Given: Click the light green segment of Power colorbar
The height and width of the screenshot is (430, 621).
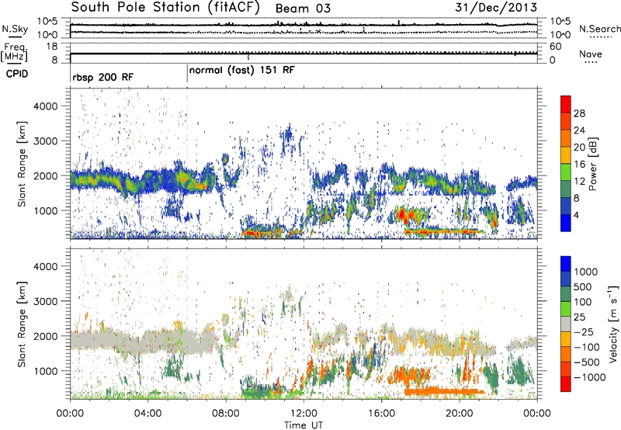Looking at the screenshot, I should (x=566, y=172).
